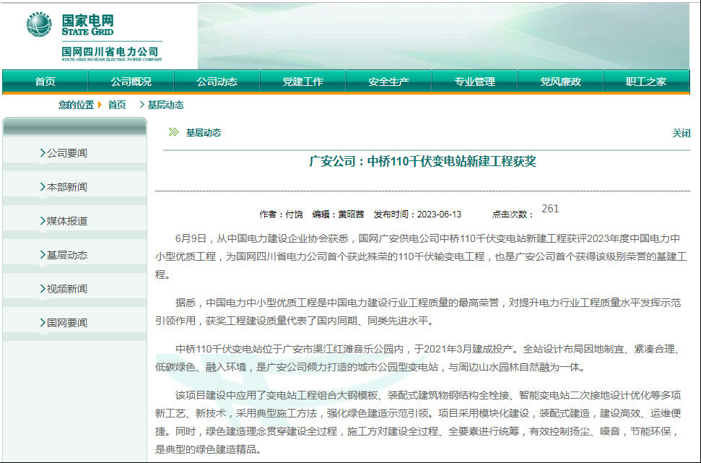Click the 关闭 link to close article

point(682,133)
